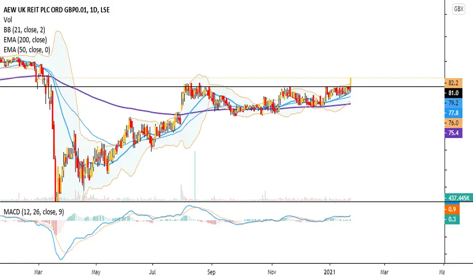473x279 pixels.
Task: Click the May time axis label
Action: [95, 272]
